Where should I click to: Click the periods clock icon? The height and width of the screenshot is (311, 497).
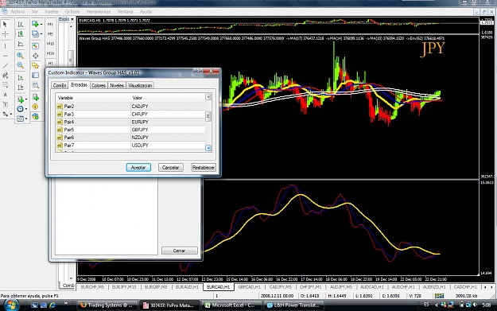coord(20,109)
